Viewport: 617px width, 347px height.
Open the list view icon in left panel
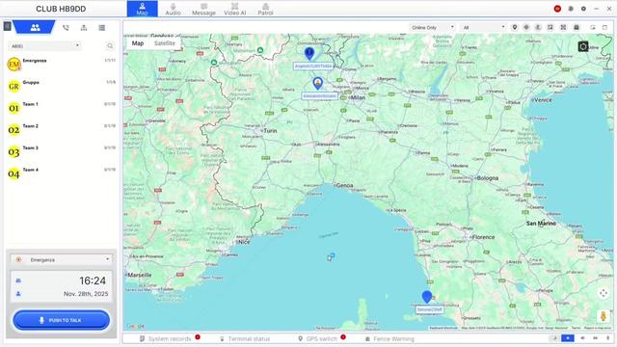point(102,28)
